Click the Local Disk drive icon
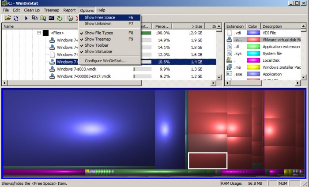This screenshot has width=309, height=187. [230, 60]
